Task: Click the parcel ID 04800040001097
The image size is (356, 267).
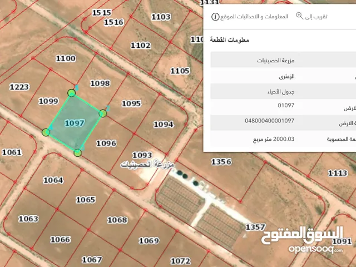Action: coord(269,121)
